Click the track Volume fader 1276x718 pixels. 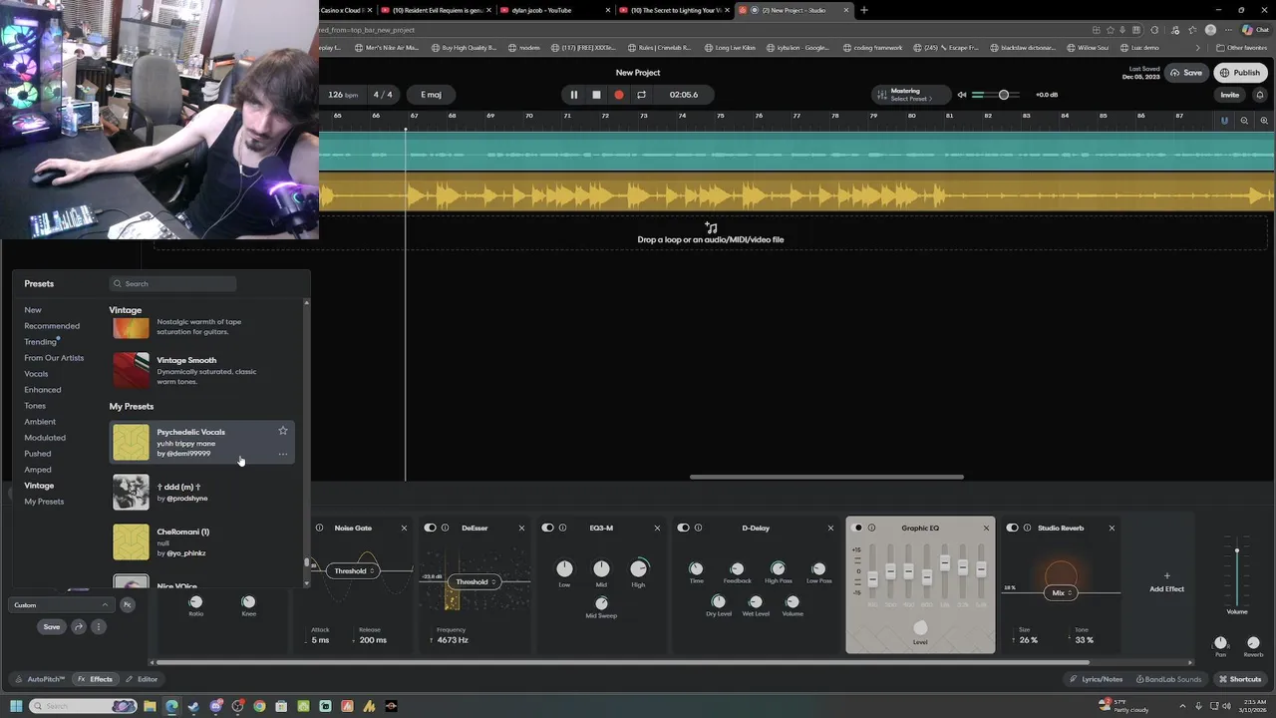(1237, 550)
